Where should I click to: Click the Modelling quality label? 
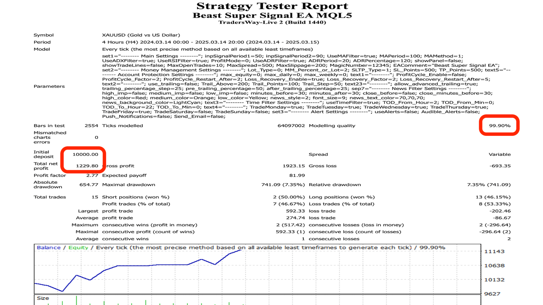[332, 125]
